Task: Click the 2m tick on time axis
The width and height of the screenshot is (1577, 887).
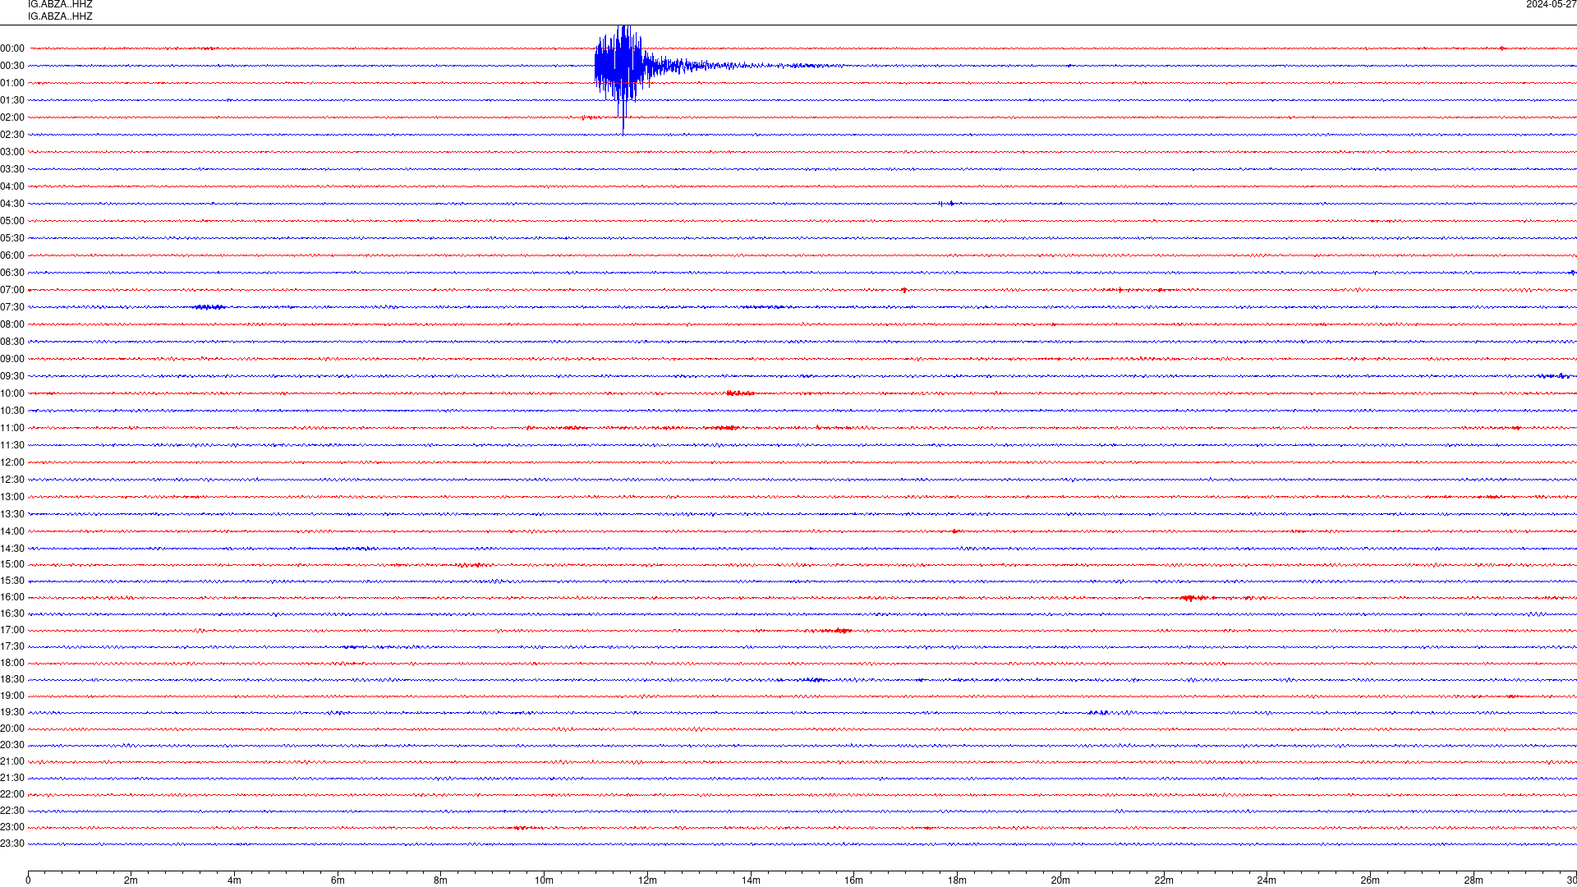Action: [x=131, y=880]
